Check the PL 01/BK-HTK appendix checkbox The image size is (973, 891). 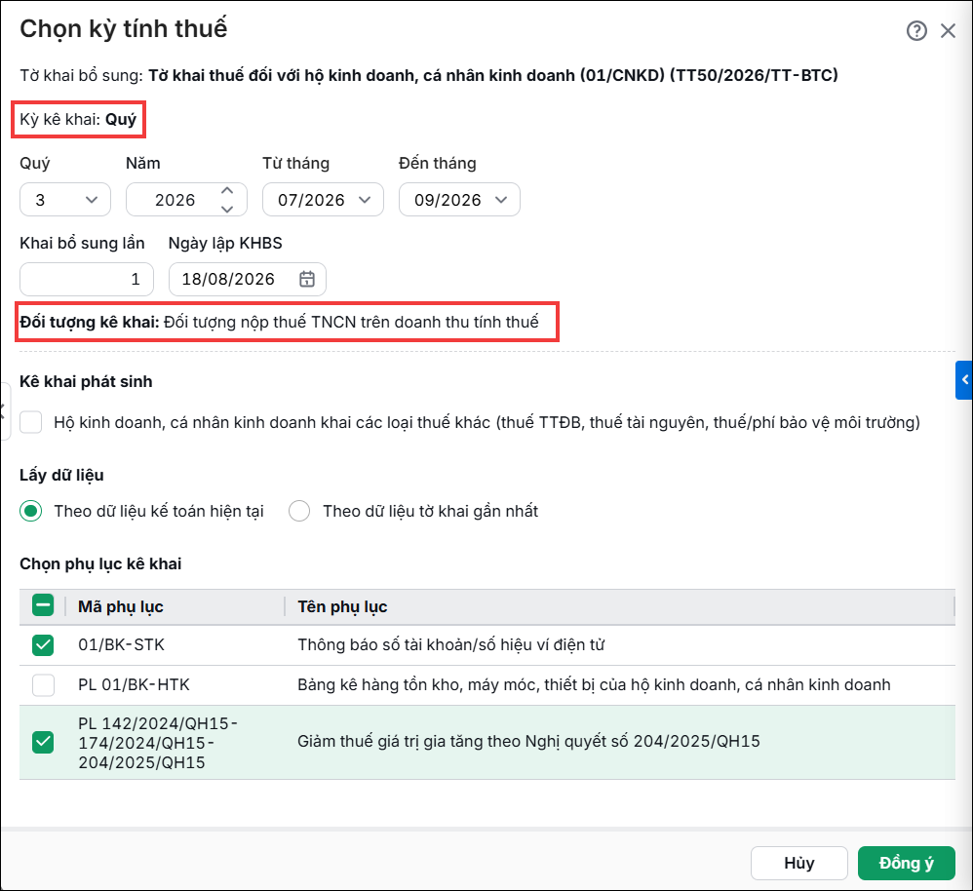pyautogui.click(x=43, y=685)
